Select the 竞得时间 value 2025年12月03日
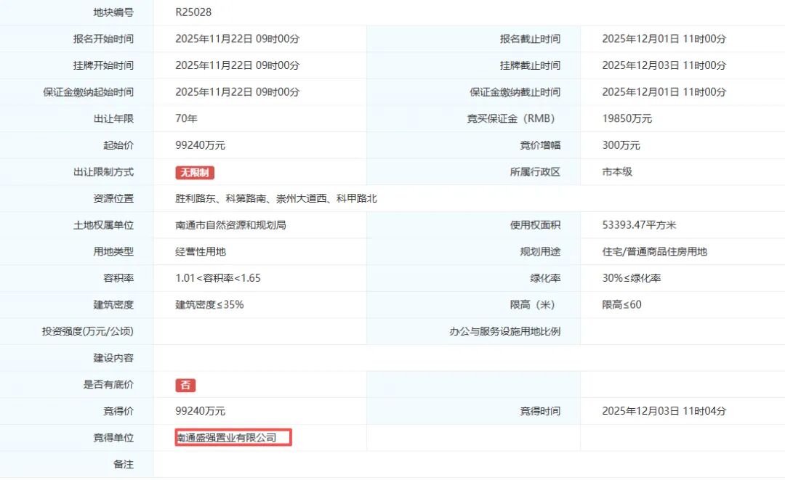Screen dimensions: 785x480 pyautogui.click(x=653, y=410)
